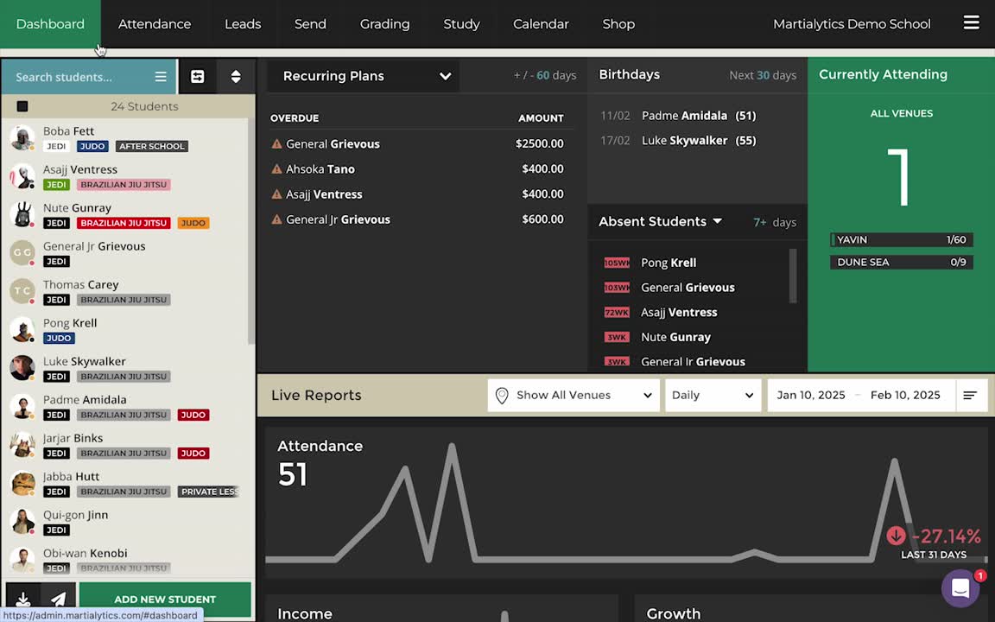This screenshot has width=995, height=622.
Task: Click Add New Student button
Action: tap(165, 599)
